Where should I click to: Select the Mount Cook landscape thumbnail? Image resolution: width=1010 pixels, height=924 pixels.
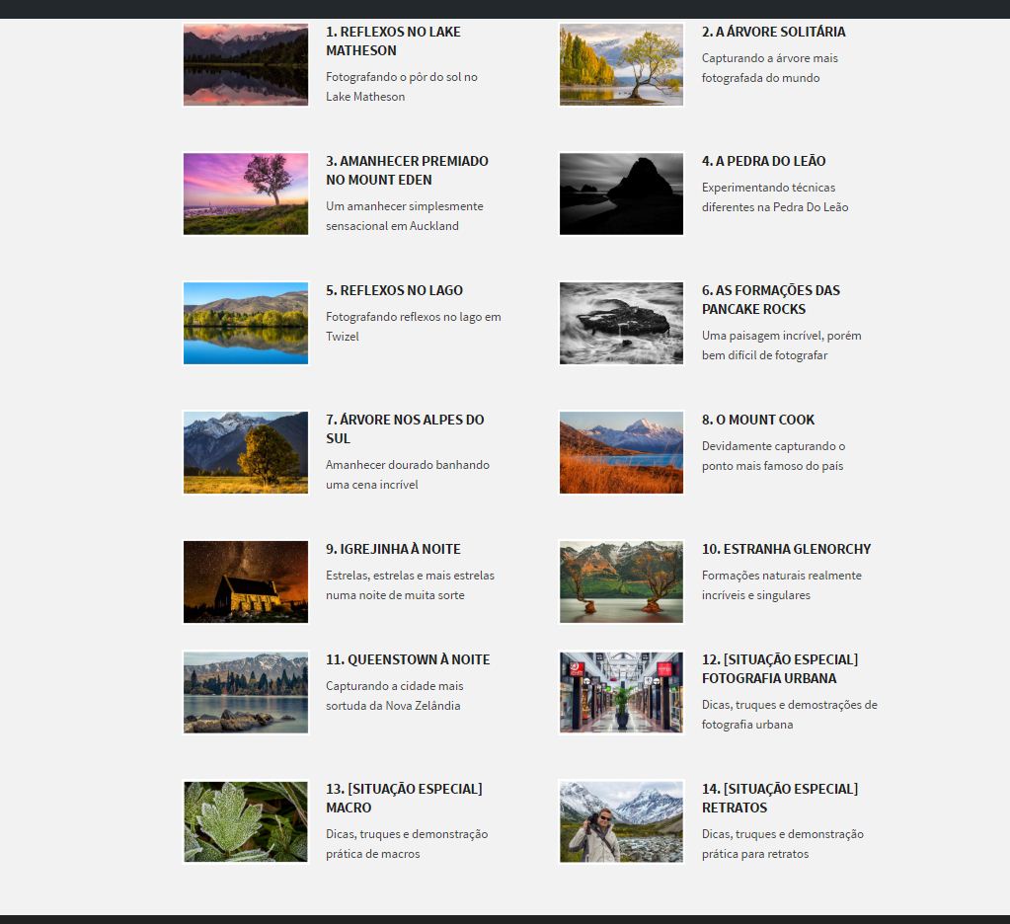(621, 452)
